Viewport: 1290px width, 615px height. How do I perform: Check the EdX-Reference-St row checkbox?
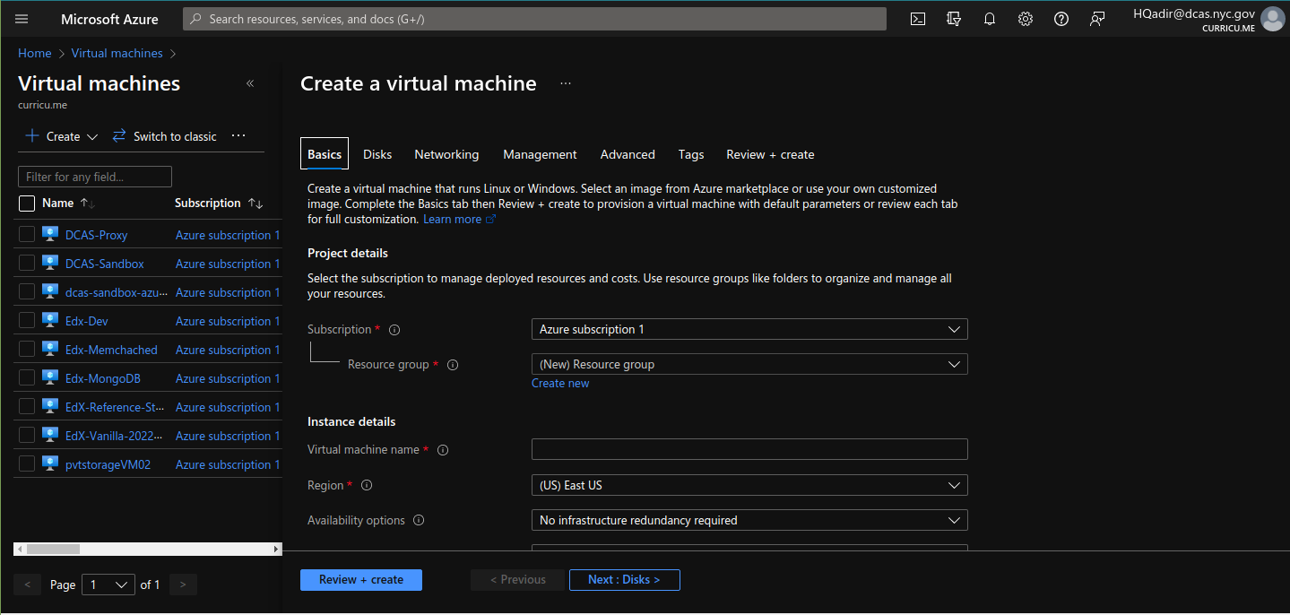pyautogui.click(x=27, y=407)
